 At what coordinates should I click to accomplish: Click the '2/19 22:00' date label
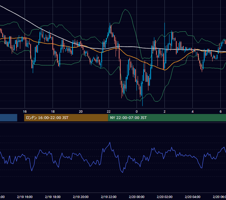[109, 197]
